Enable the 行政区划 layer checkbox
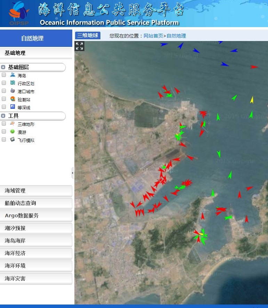Viewport: 268px width, 308px height. pos(4,83)
